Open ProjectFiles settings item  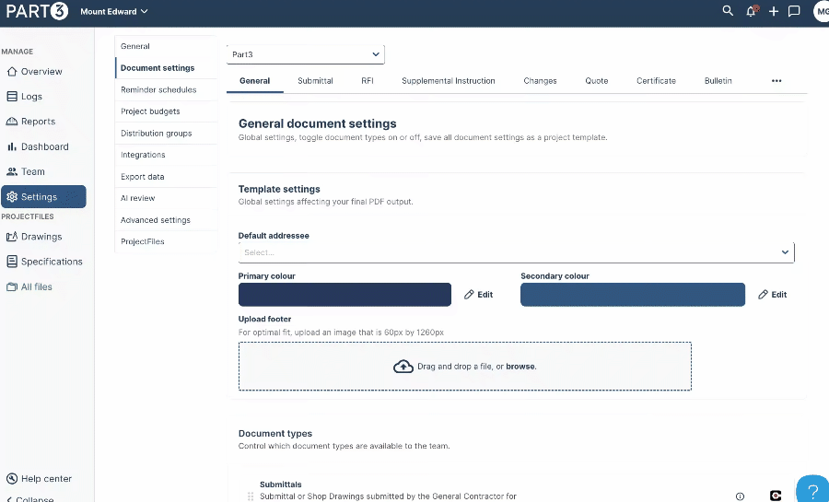coord(166,241)
